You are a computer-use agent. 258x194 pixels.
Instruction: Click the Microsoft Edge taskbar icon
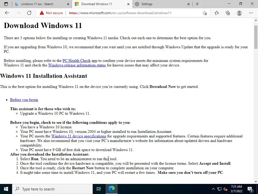click(x=112, y=189)
